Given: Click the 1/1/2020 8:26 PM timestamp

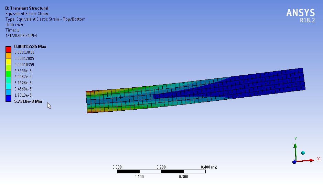Looking at the screenshot, I should click(x=21, y=36).
